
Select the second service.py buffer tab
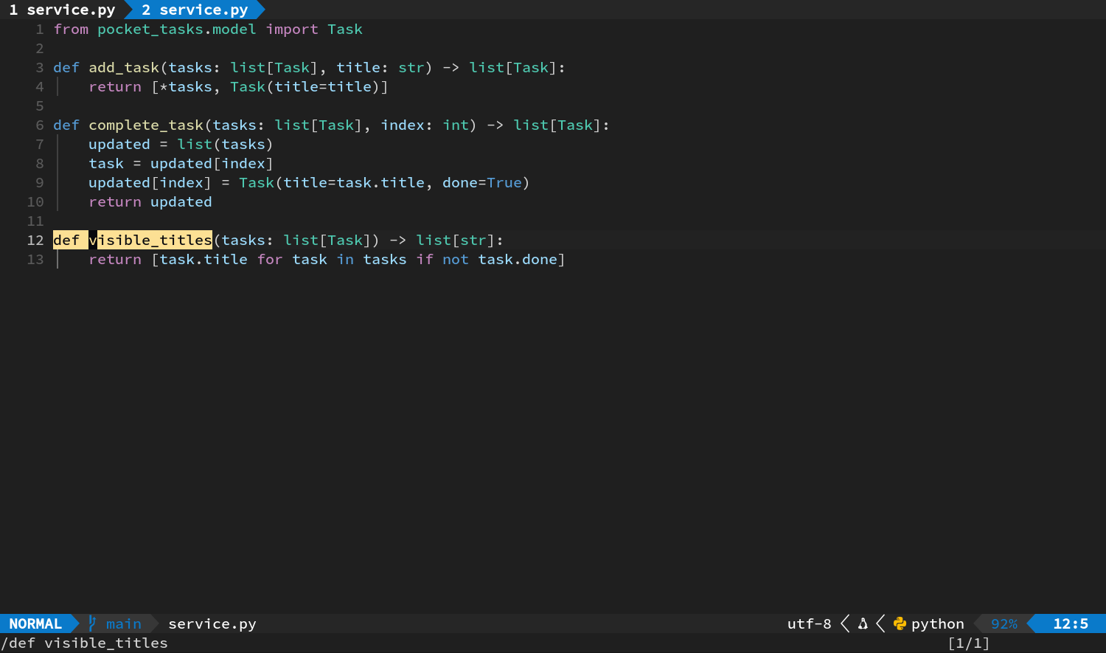click(195, 10)
